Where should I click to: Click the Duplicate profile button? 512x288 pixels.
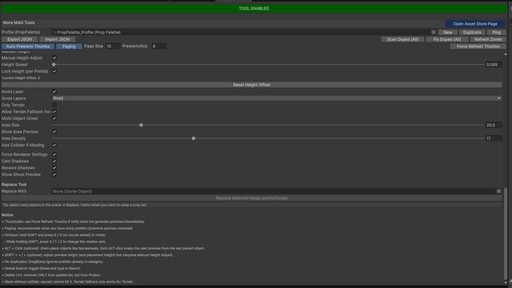click(x=472, y=32)
